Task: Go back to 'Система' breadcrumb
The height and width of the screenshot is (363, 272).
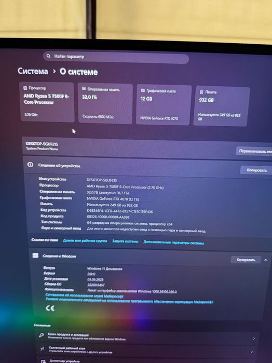Action: (x=33, y=71)
